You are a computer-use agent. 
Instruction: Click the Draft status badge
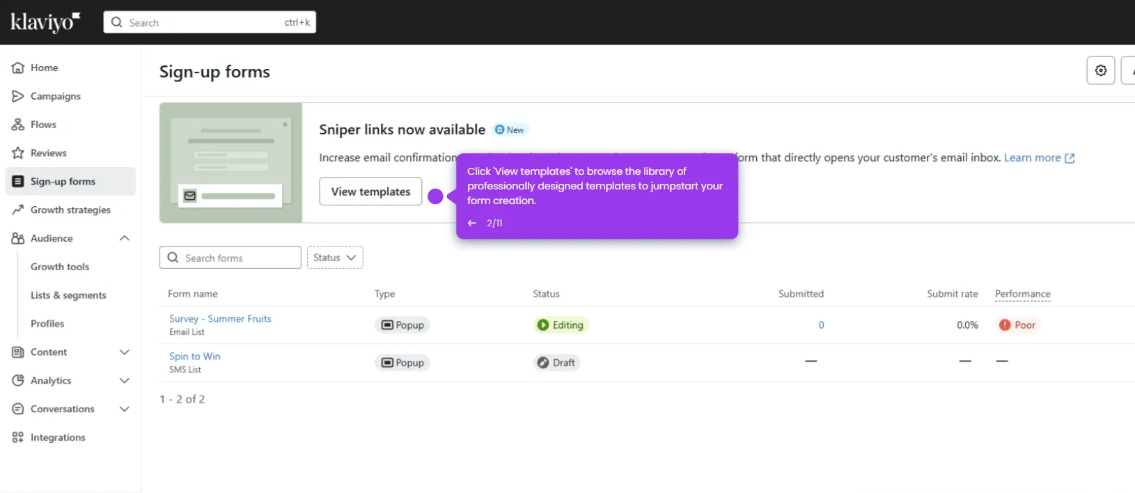click(x=557, y=363)
